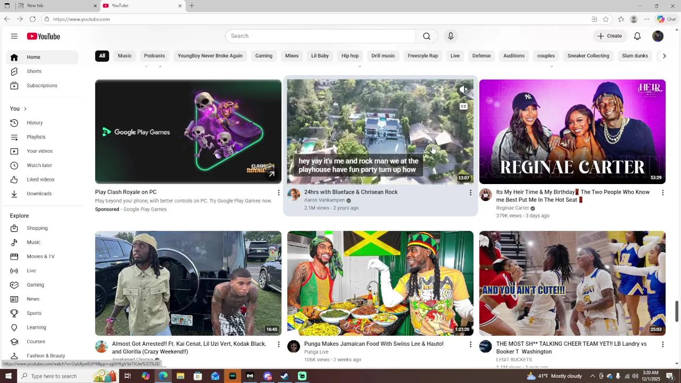
Task: Open Courses under Explore
Action: (x=36, y=342)
